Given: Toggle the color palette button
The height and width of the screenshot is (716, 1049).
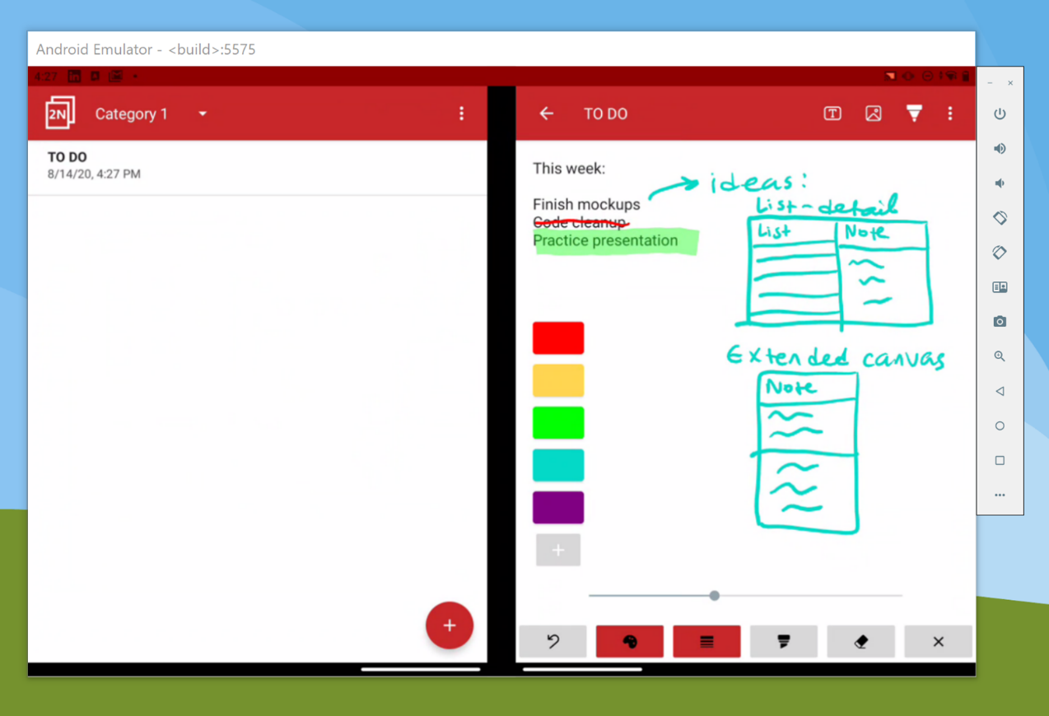Looking at the screenshot, I should pos(630,641).
